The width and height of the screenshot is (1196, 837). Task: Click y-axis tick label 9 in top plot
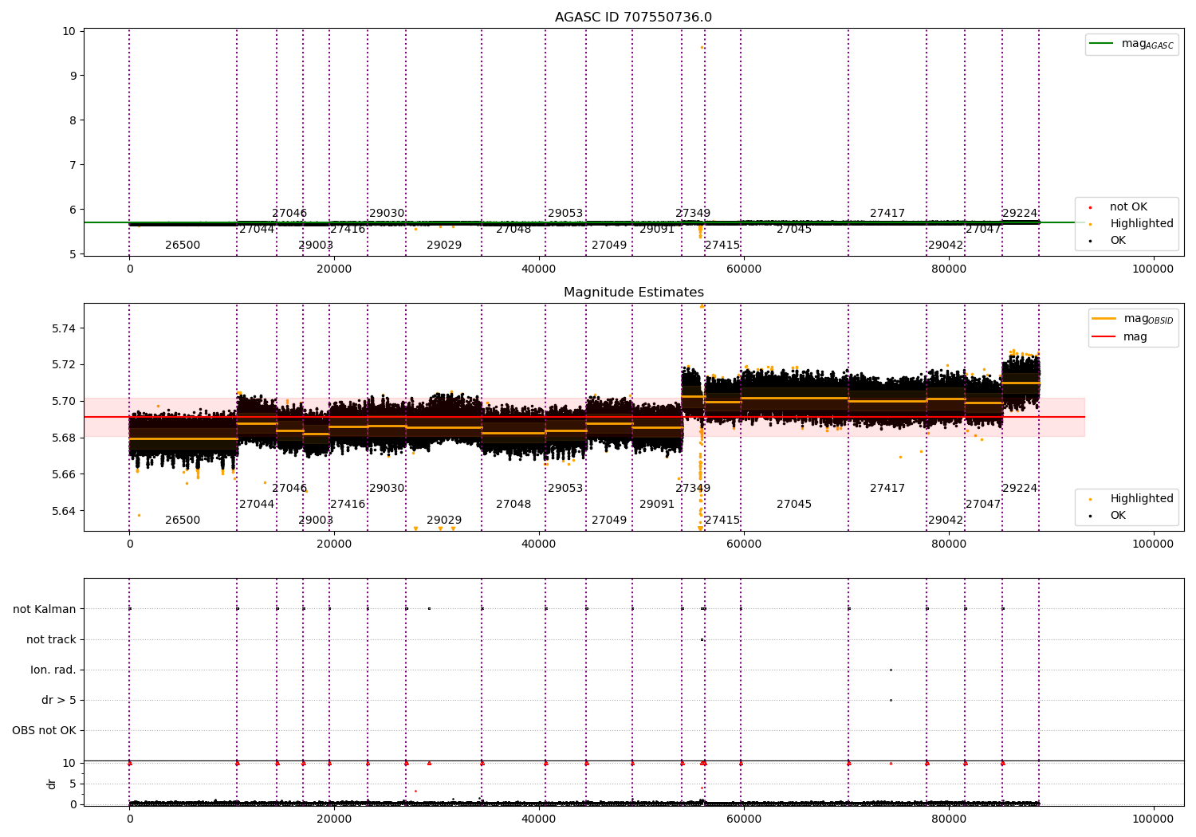click(x=73, y=76)
